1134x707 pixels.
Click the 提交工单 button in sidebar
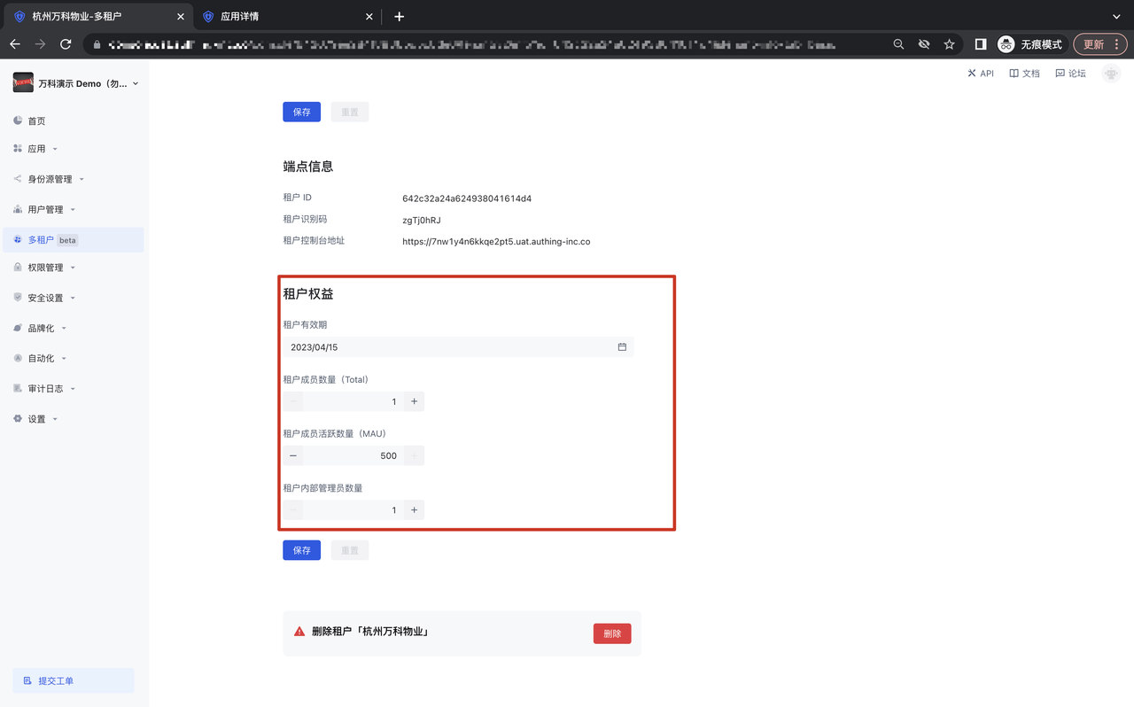tap(74, 680)
